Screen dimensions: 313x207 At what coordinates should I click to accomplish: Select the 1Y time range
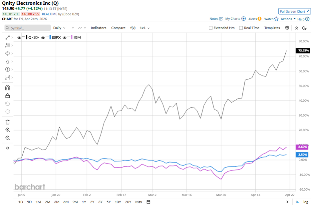click(84, 202)
